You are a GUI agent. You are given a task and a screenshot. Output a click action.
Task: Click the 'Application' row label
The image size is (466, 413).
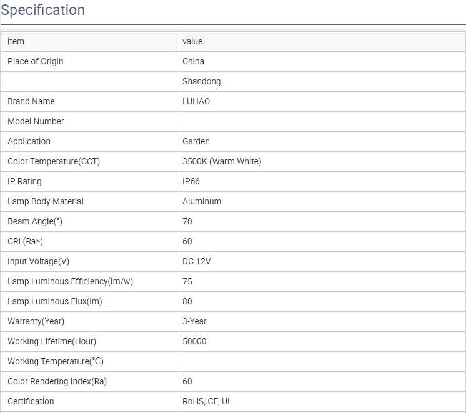point(29,142)
